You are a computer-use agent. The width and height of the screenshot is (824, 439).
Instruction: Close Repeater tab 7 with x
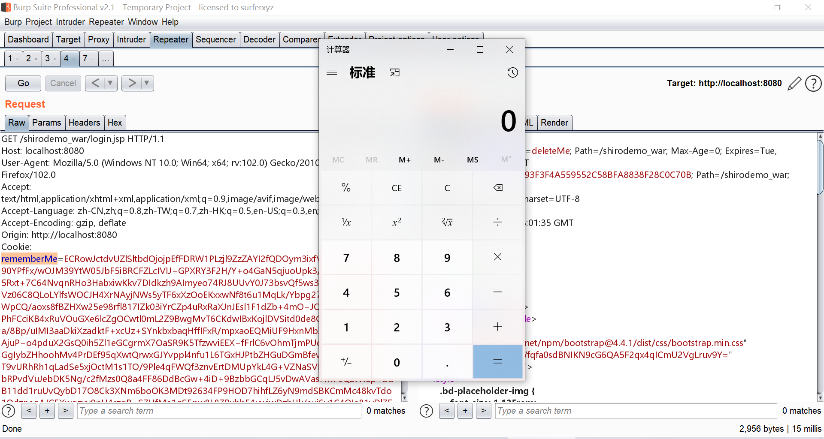pos(92,59)
